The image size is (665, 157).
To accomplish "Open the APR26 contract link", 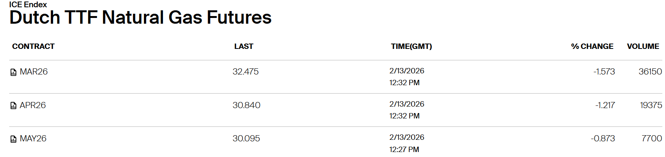I will 33,105.
